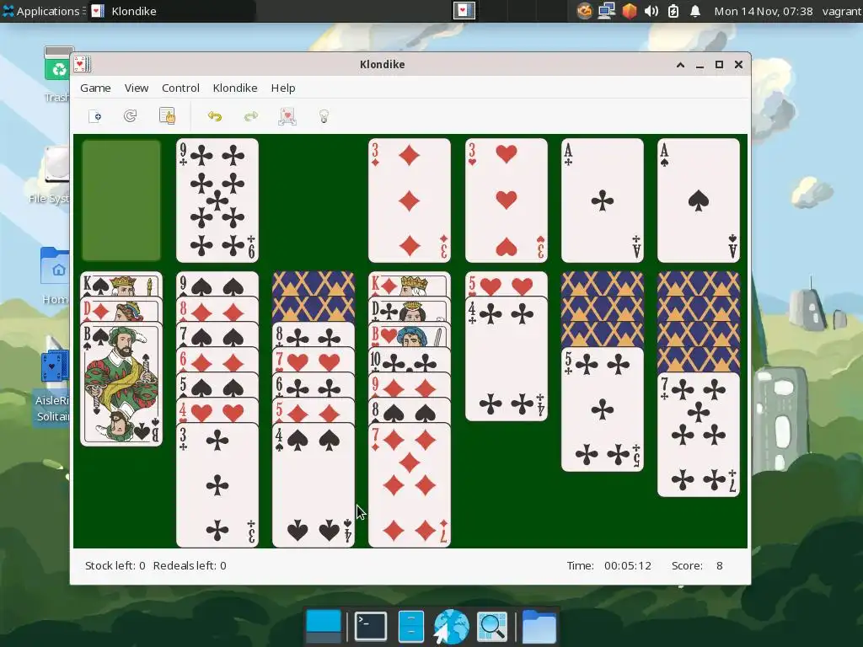Click the Restart game toolbar icon

(131, 116)
